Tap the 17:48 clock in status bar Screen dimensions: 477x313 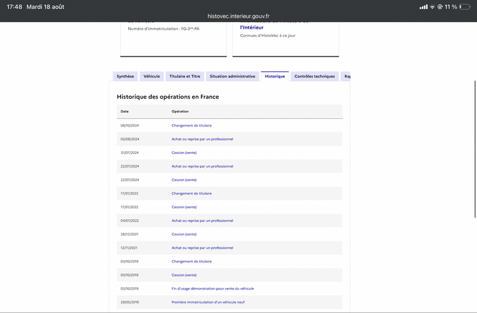click(14, 7)
